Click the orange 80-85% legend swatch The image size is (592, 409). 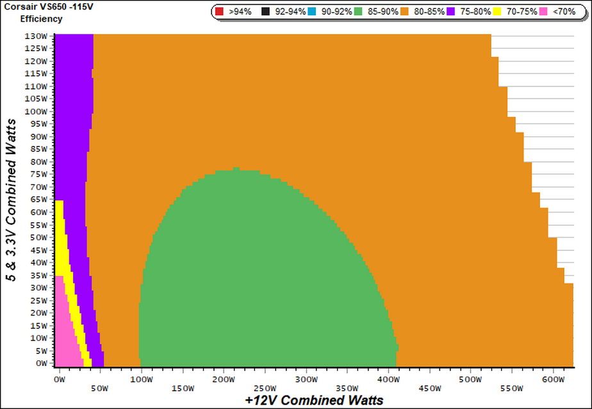[x=404, y=12]
